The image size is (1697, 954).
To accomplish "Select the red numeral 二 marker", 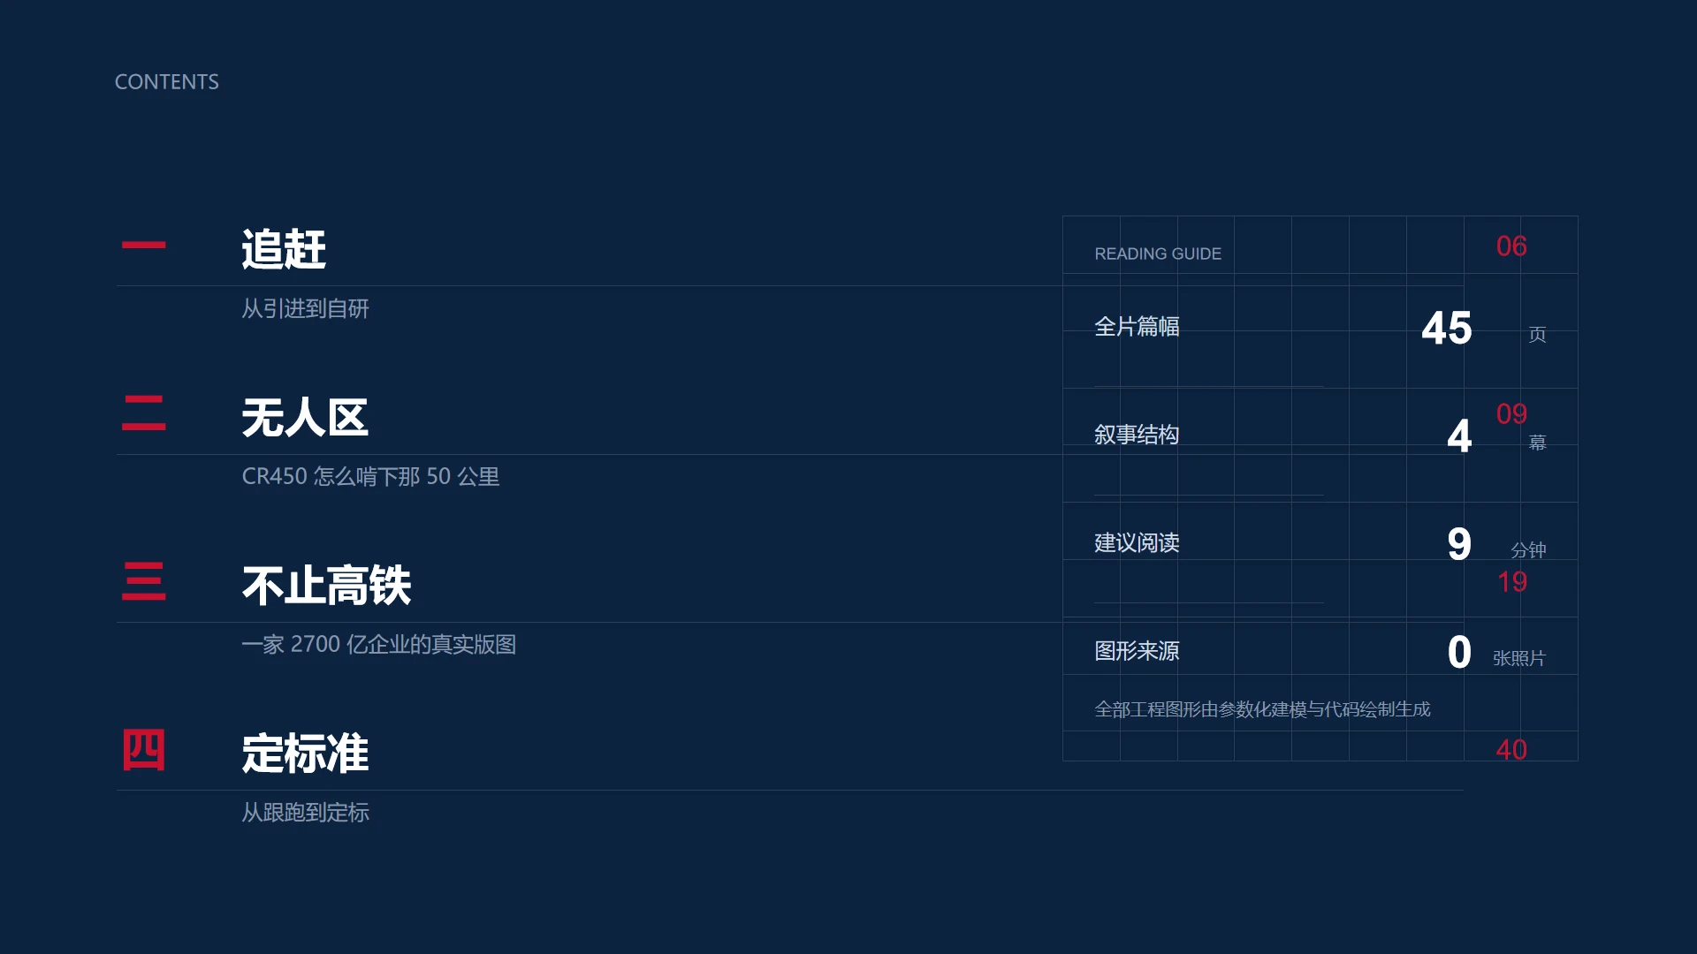I will (143, 413).
